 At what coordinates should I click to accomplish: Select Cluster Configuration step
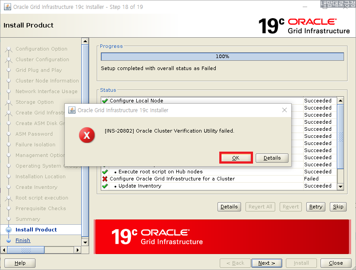(42, 59)
